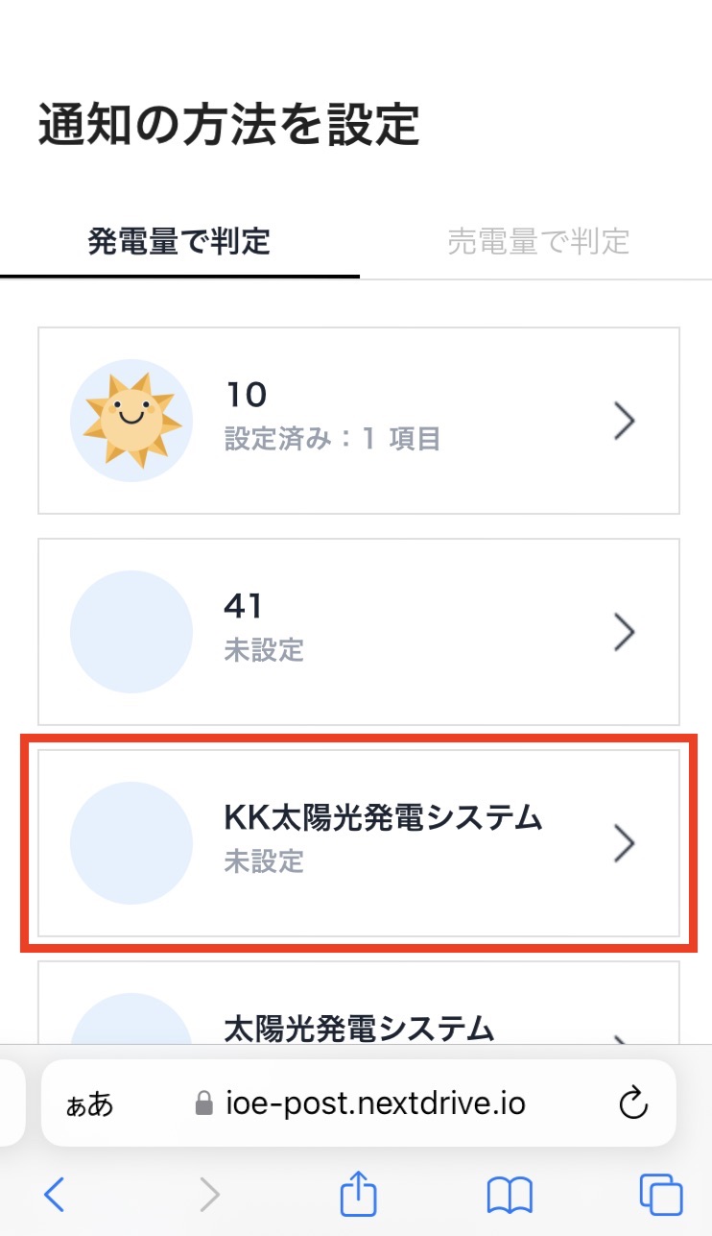The image size is (712, 1236).
Task: Tap the 未設定 label under 41
Action: tap(264, 651)
